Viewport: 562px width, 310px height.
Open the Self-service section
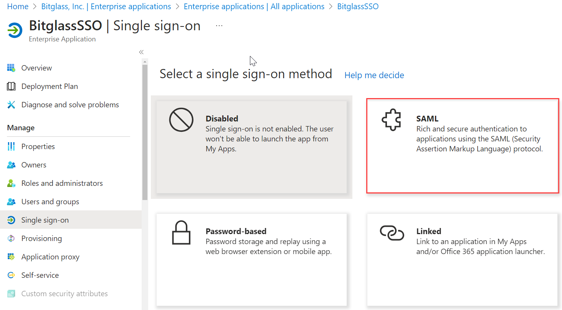pos(39,275)
